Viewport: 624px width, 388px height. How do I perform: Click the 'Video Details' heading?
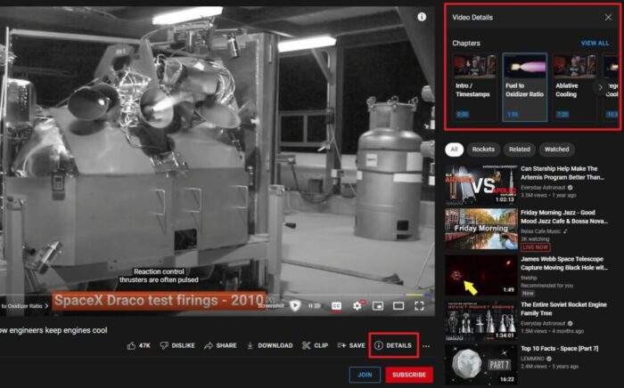coord(472,17)
